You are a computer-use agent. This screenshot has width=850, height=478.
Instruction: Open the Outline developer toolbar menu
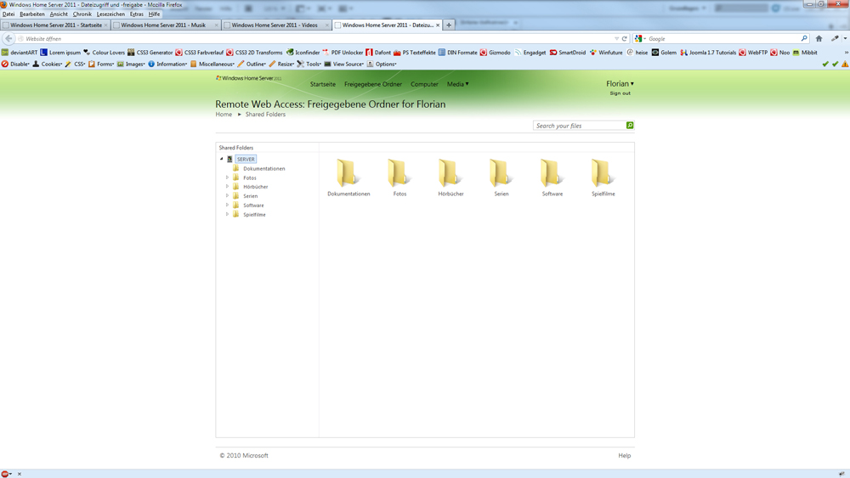point(252,64)
